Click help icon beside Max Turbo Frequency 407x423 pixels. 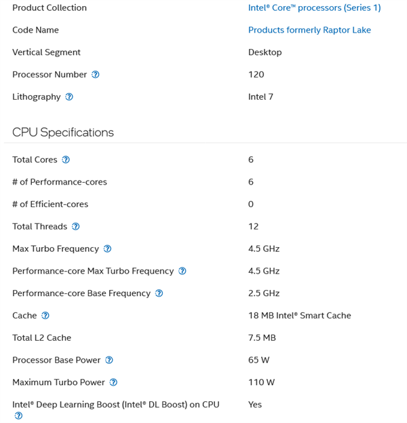pyautogui.click(x=108, y=249)
